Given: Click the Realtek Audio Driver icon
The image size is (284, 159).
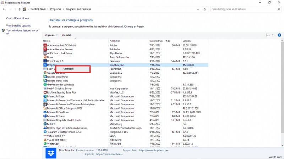Looking at the screenshot, I should [45, 128].
